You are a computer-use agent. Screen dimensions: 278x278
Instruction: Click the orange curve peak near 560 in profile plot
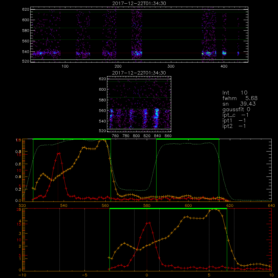(103, 140)
